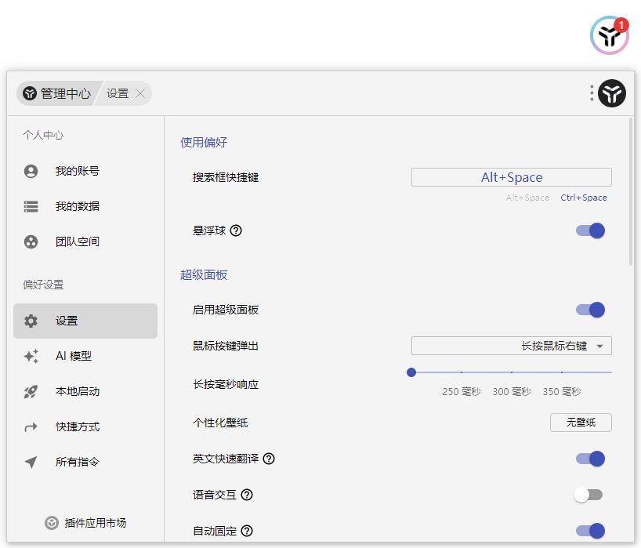The image size is (641, 548).
Task: Disable the 悬浮球 floating ball toggle
Action: click(590, 230)
